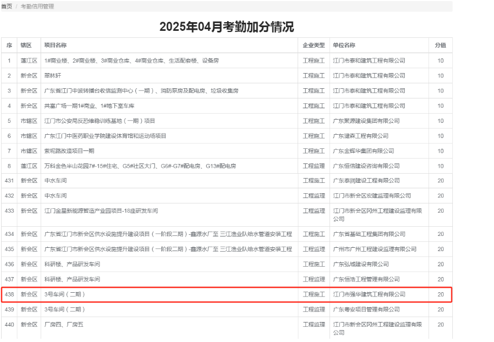494x342 pixels.
Task: Click company 广东省基础工程集团有限公司
Action: tap(369, 234)
